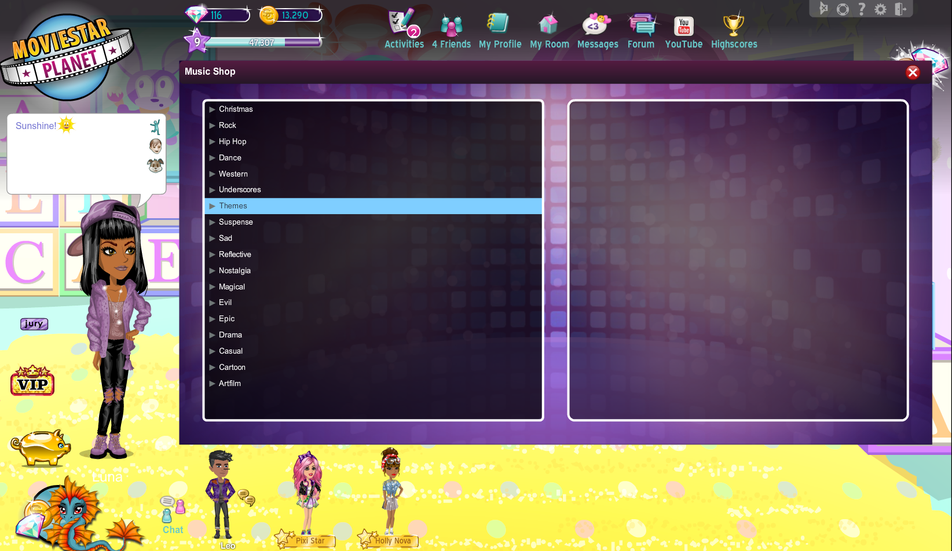The image size is (952, 551).
Task: Click the jury badge button
Action: 34,324
